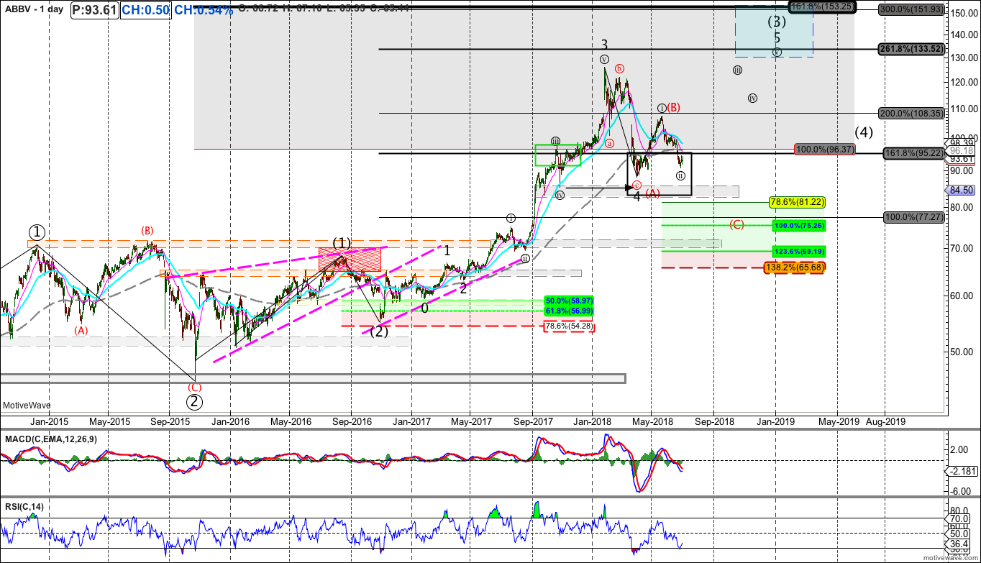This screenshot has height=563, width=981.
Task: Select the '(4)' wave label right of grey zone
Action: 864,132
